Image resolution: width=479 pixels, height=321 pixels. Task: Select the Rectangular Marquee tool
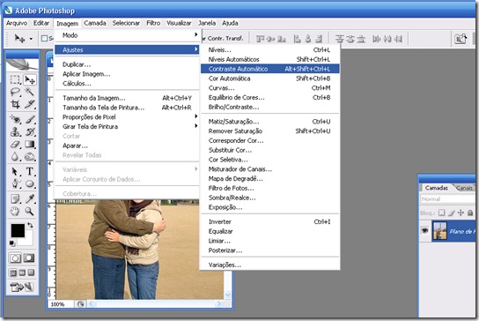pos(15,79)
